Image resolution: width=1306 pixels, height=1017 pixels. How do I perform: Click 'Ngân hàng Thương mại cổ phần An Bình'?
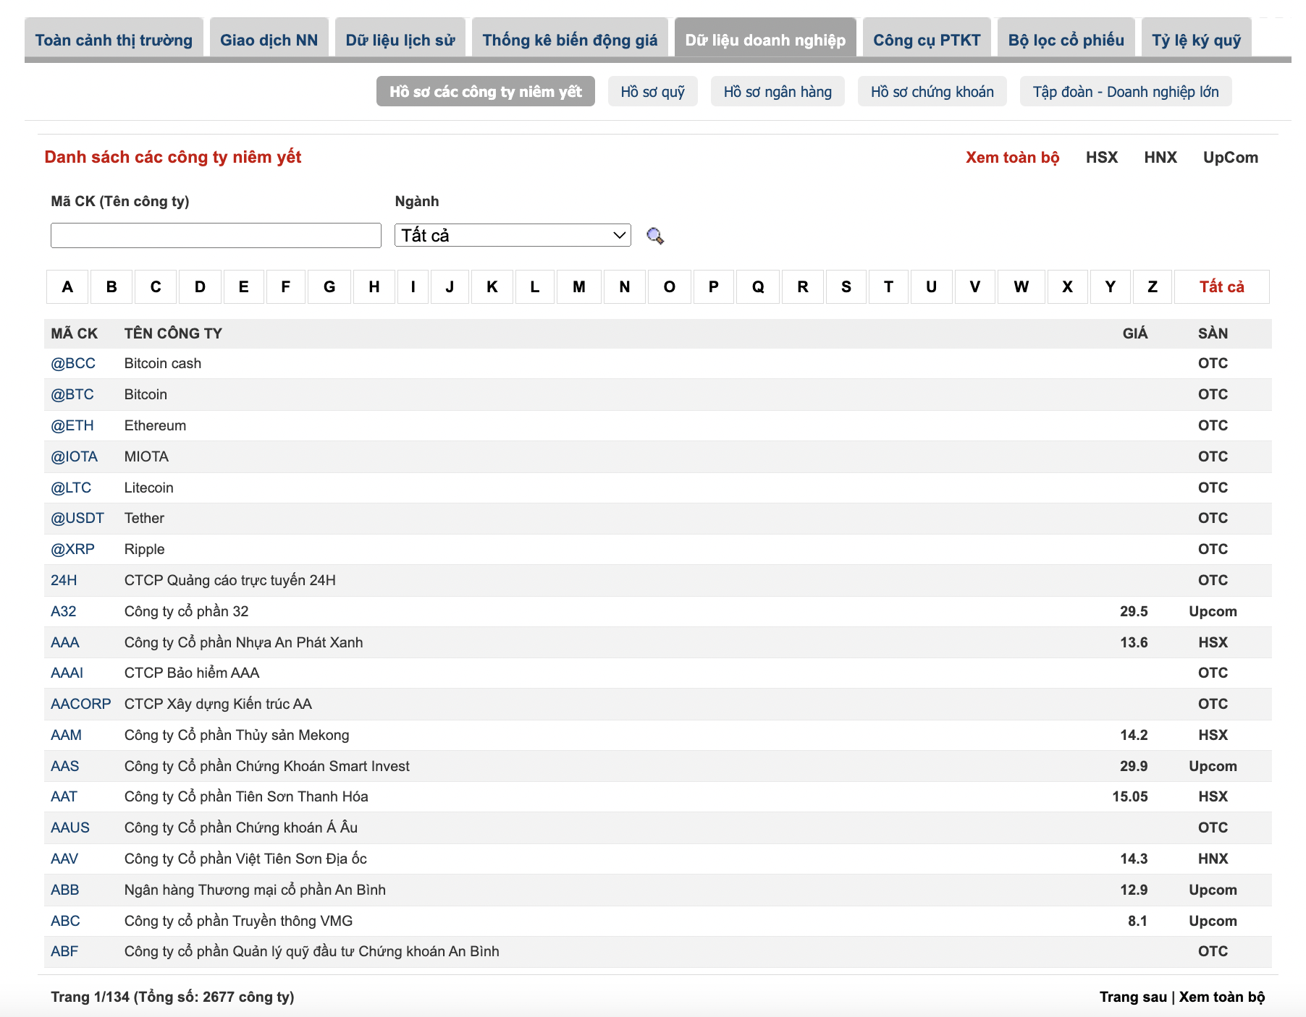255,890
